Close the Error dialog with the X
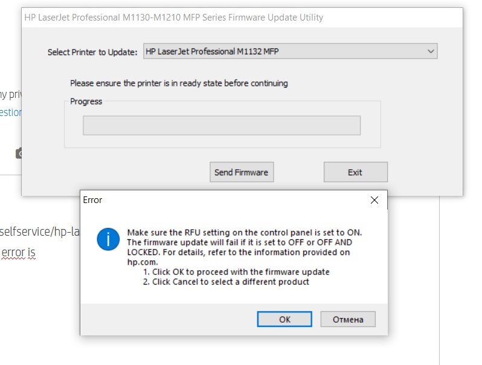This screenshot has height=365, width=482. point(374,200)
